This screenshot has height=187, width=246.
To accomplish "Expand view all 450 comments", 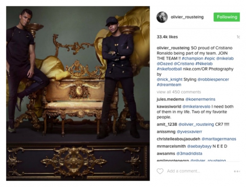I will [179, 92].
